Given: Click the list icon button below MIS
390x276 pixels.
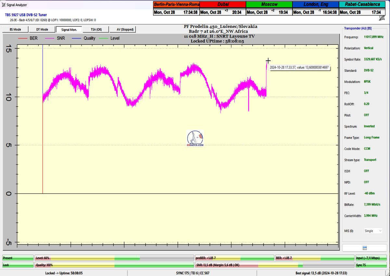Looking at the screenshot, I should click(x=365, y=248).
